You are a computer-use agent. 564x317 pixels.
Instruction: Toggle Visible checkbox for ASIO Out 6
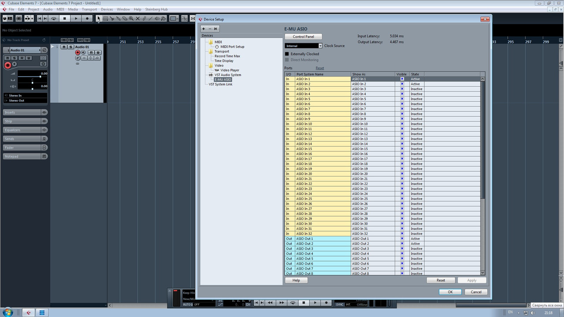(402, 263)
